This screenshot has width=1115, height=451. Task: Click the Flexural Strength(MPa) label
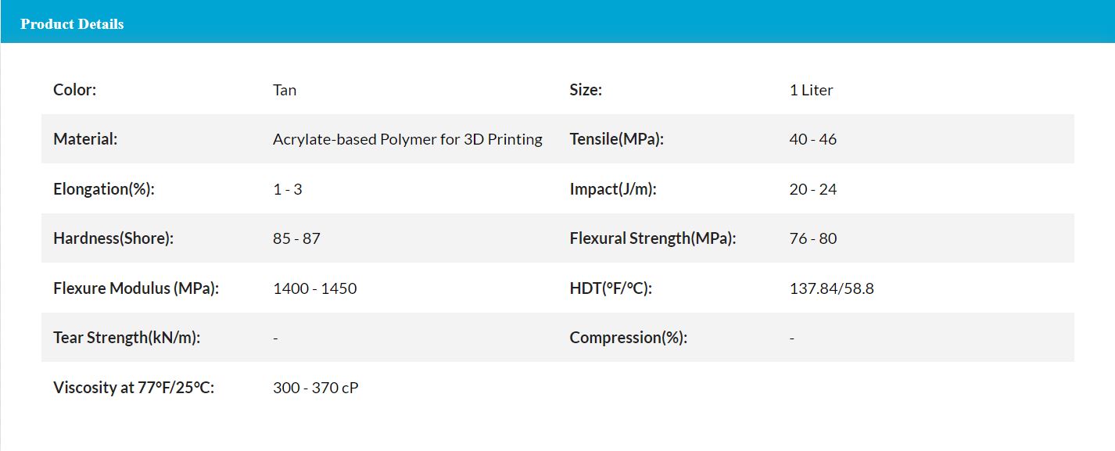pyautogui.click(x=653, y=238)
